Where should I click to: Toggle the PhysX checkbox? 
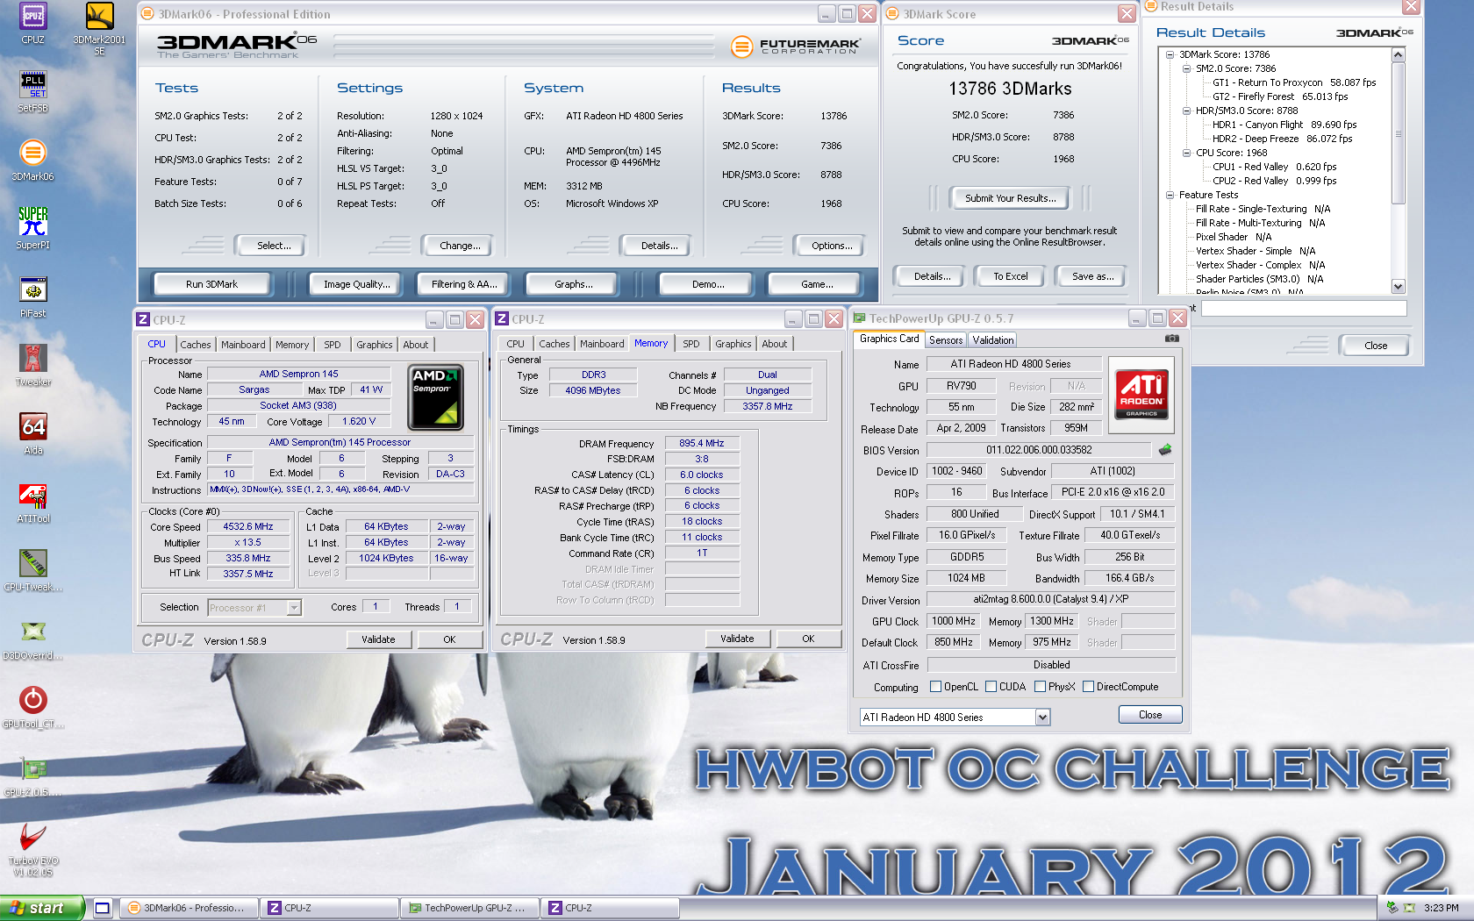tap(1040, 687)
